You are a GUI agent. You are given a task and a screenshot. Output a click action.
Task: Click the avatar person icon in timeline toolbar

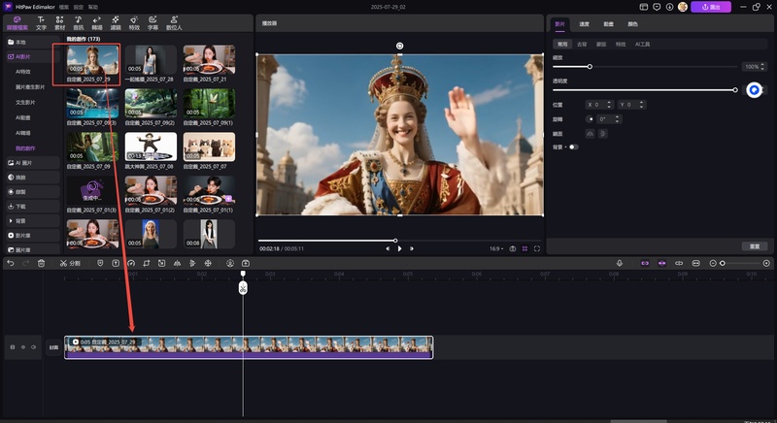pyautogui.click(x=230, y=263)
